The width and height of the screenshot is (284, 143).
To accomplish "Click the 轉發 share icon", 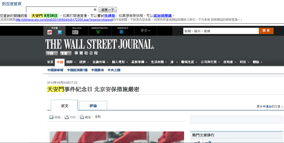I will pyautogui.click(x=82, y=117).
